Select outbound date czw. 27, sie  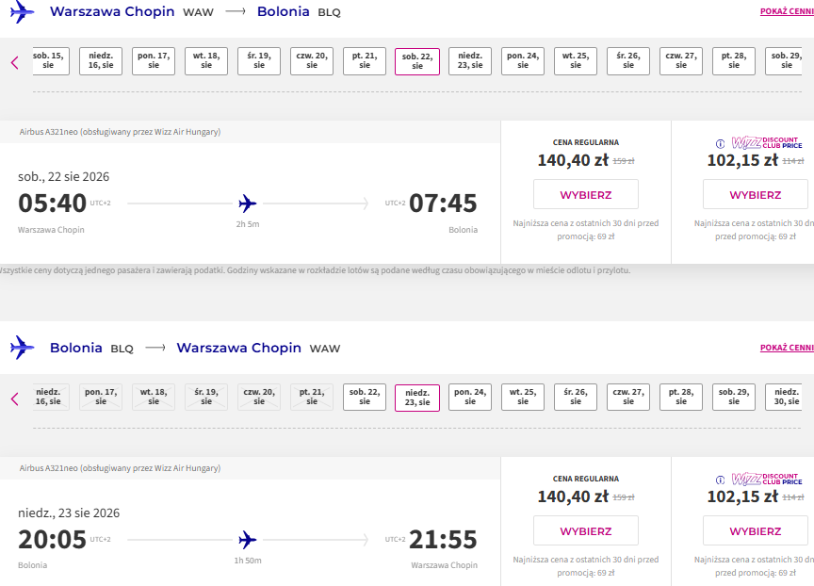[x=681, y=61]
